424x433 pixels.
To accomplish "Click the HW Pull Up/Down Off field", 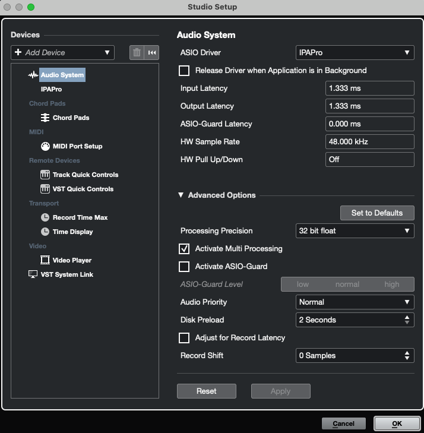I will 369,159.
